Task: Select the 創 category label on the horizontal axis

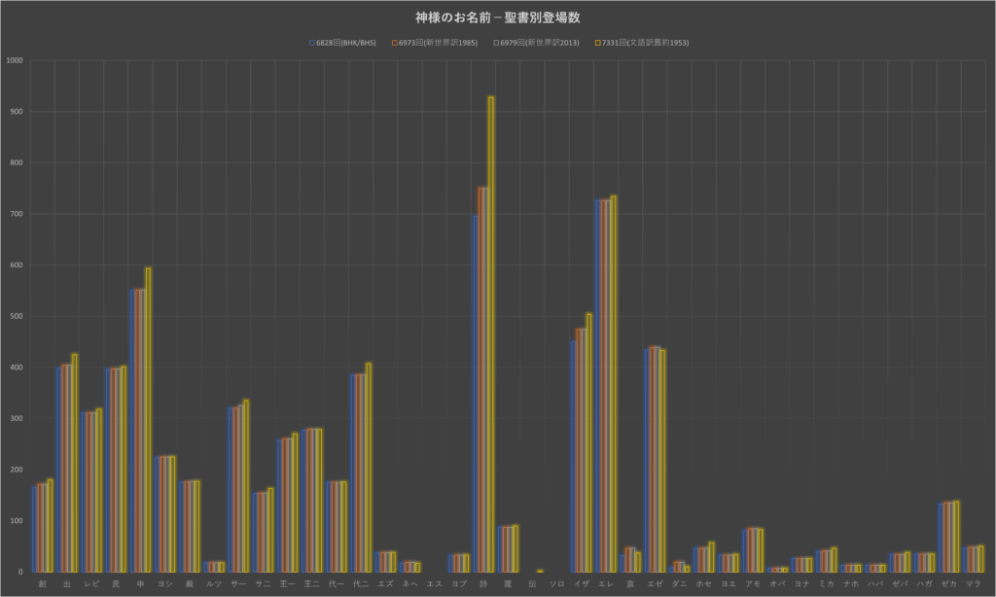Action: 42,583
